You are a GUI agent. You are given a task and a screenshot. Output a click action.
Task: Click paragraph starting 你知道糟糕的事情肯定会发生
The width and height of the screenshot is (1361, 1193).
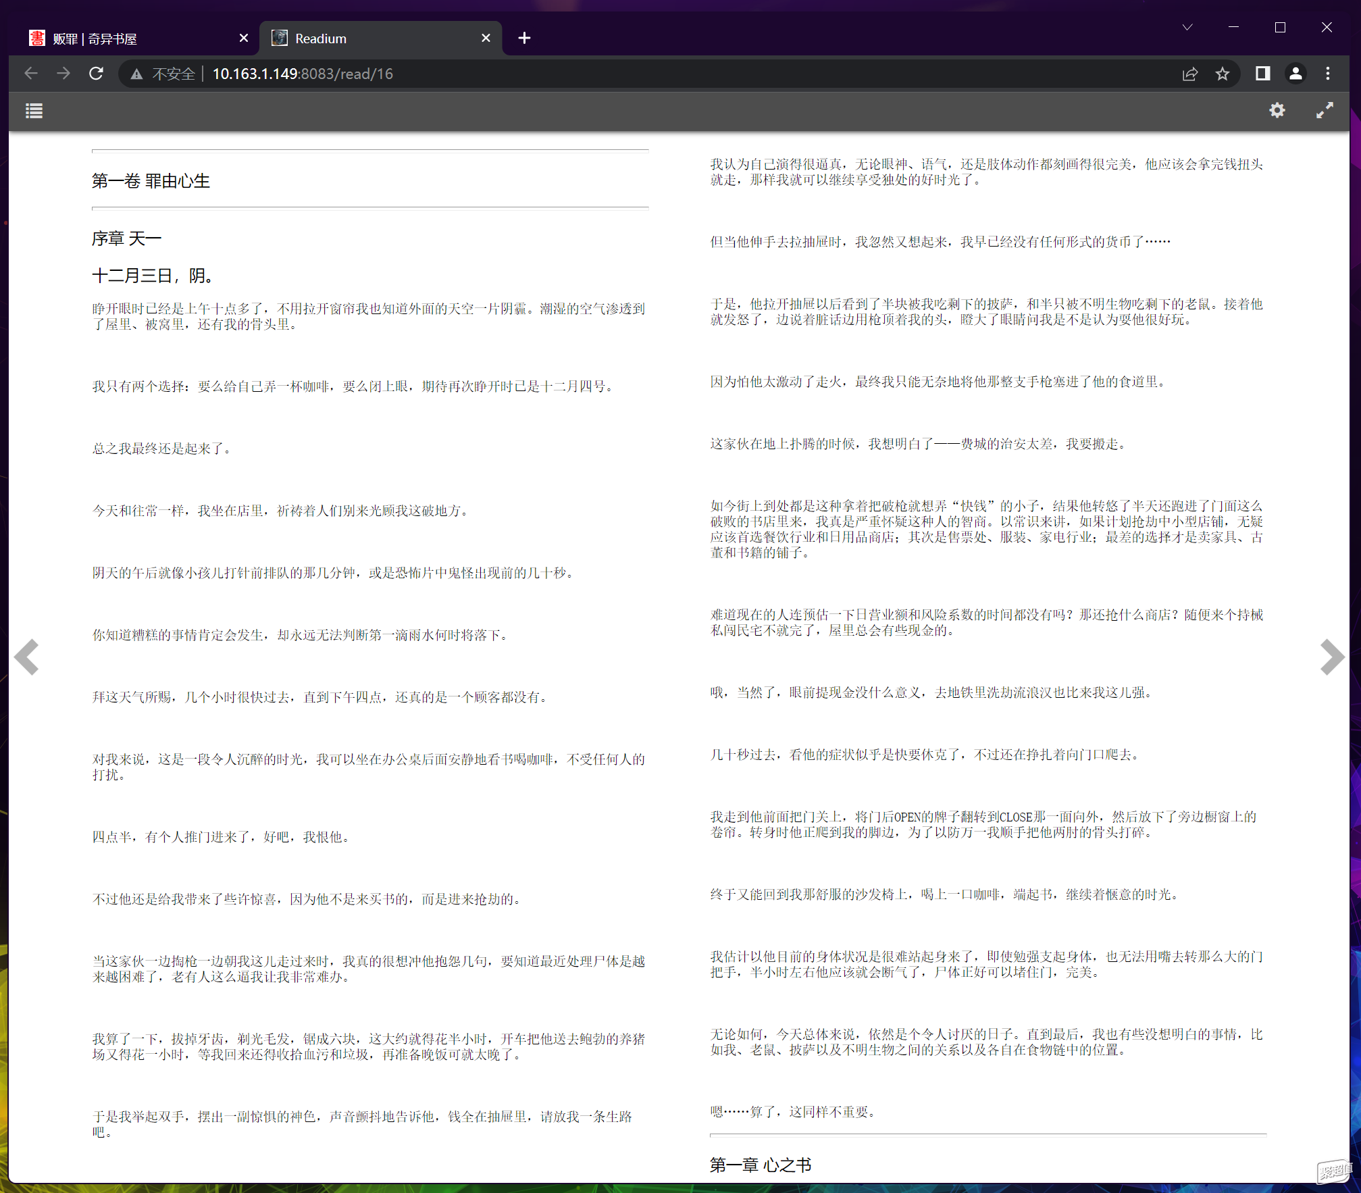(301, 635)
